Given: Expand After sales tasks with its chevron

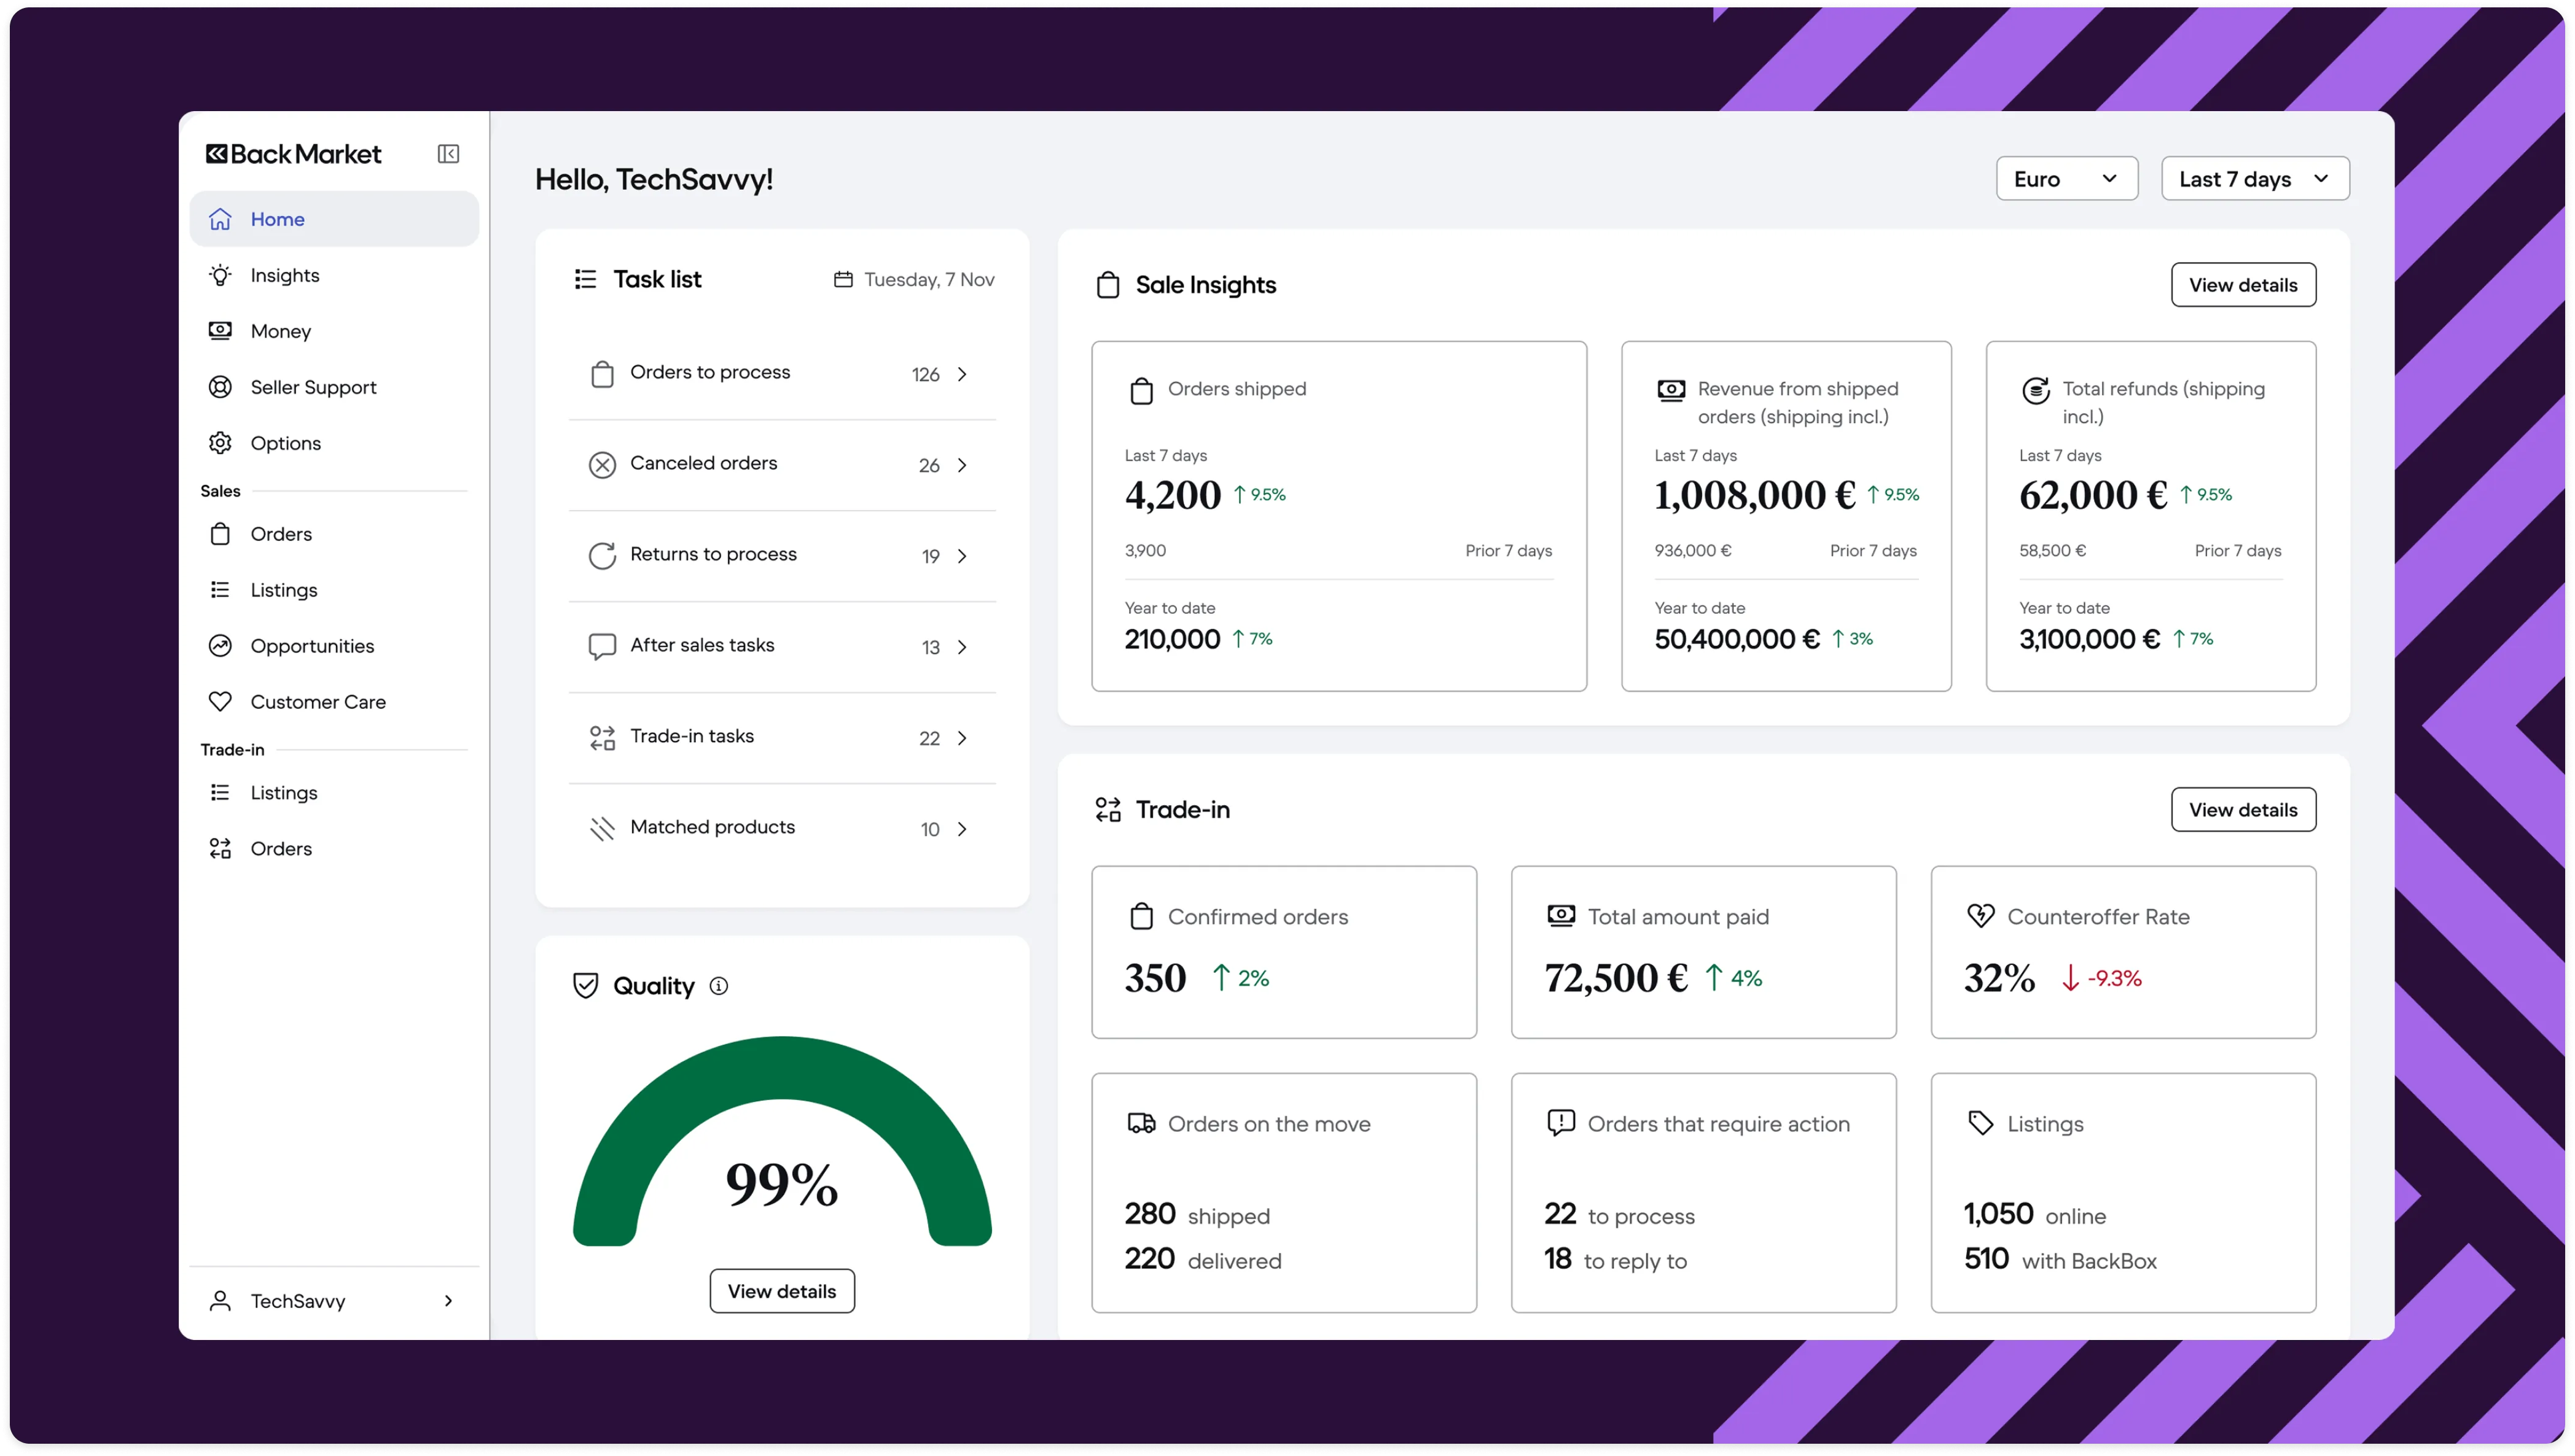Looking at the screenshot, I should tap(963, 647).
